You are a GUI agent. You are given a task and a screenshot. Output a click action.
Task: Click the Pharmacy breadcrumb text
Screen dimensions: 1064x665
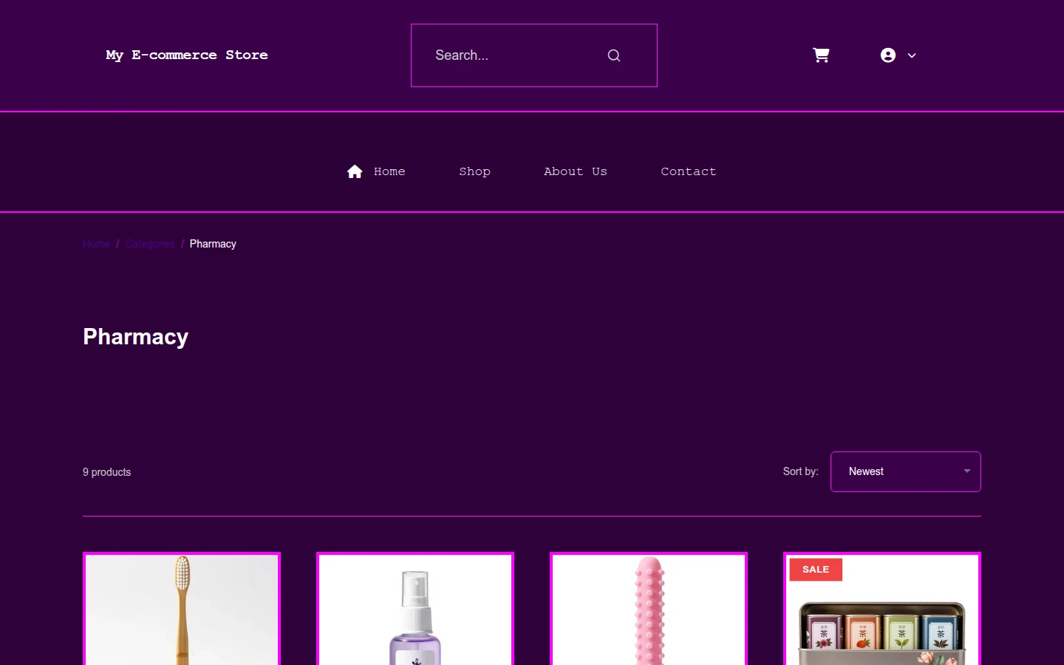pos(213,244)
